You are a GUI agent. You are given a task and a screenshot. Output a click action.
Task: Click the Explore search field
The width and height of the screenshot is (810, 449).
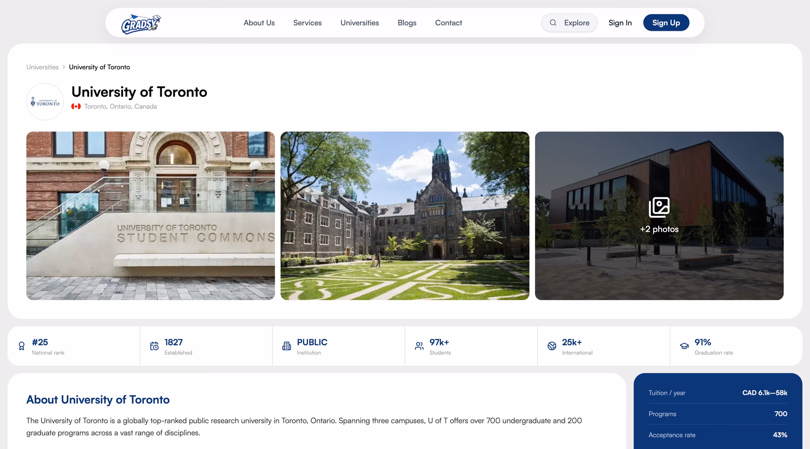(569, 23)
